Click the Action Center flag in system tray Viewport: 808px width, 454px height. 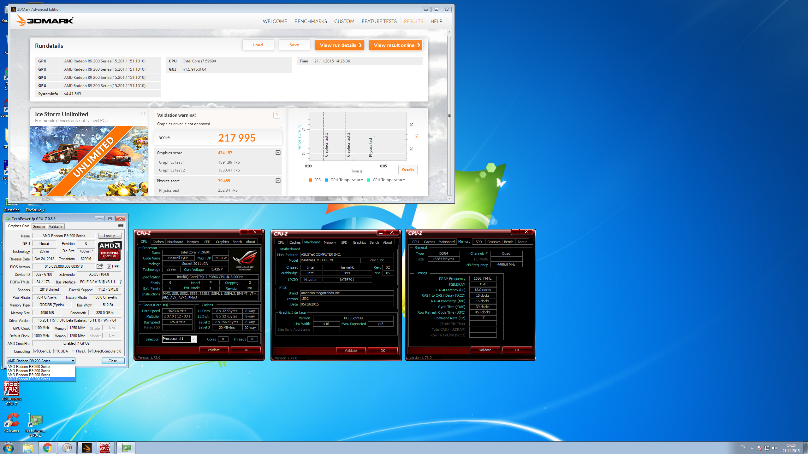(x=759, y=448)
